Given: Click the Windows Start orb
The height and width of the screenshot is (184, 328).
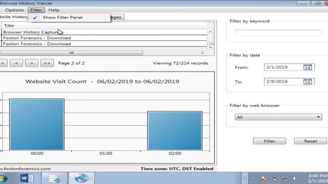Looking at the screenshot, I should pyautogui.click(x=3, y=178).
